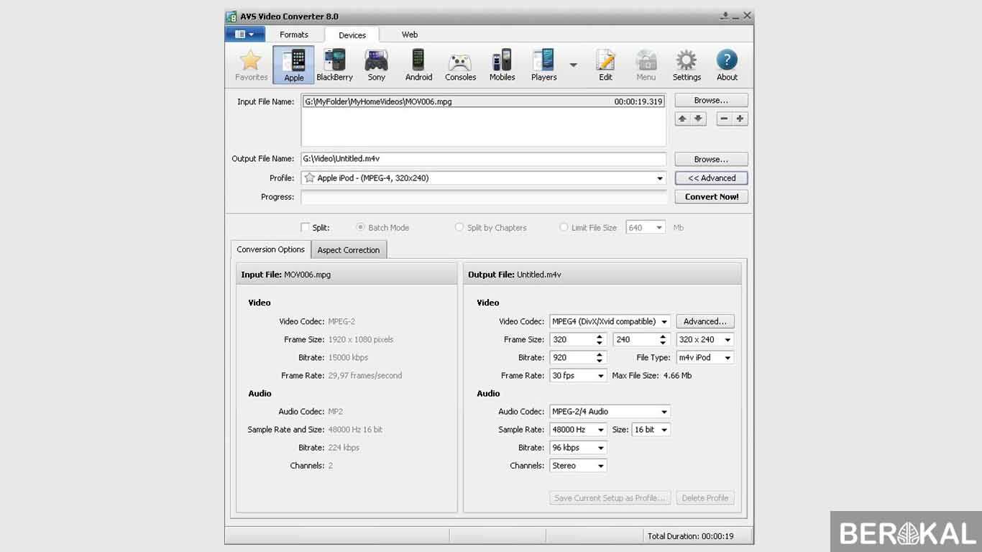Select Limit File Size radio button
The height and width of the screenshot is (552, 982).
(x=564, y=227)
